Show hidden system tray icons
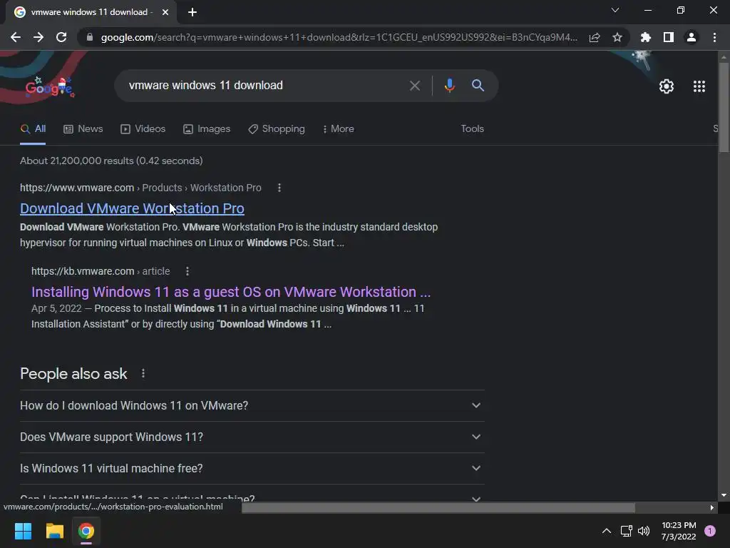 [x=606, y=531]
